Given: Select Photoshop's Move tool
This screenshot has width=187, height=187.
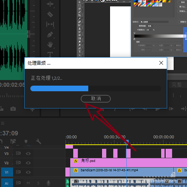Looking at the screenshot, I should (80, 2).
